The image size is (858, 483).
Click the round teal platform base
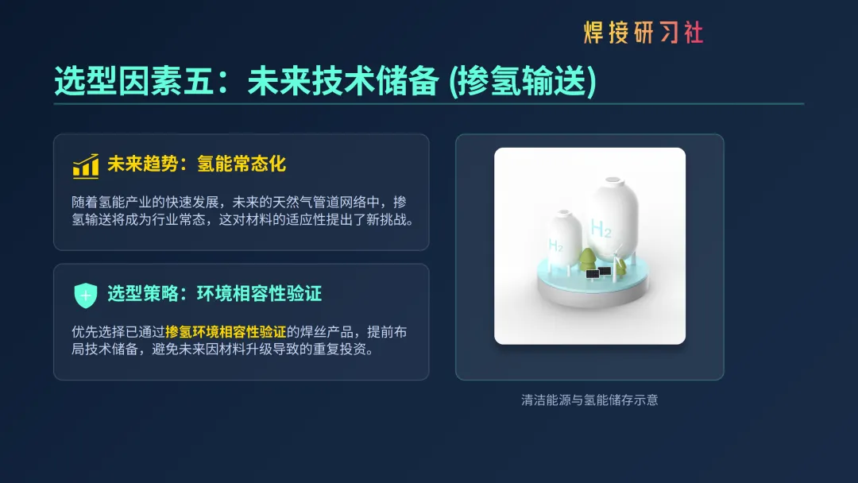pos(593,284)
